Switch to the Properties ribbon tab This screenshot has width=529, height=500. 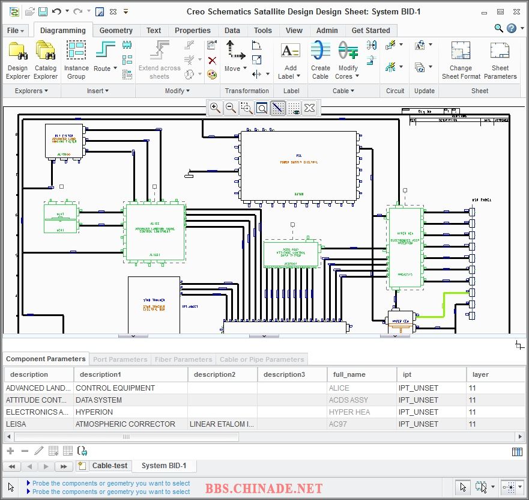(x=192, y=31)
